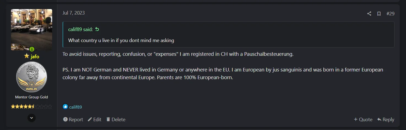The width and height of the screenshot is (406, 130).
Task: Click the user star rating bar
Action: 32,106
